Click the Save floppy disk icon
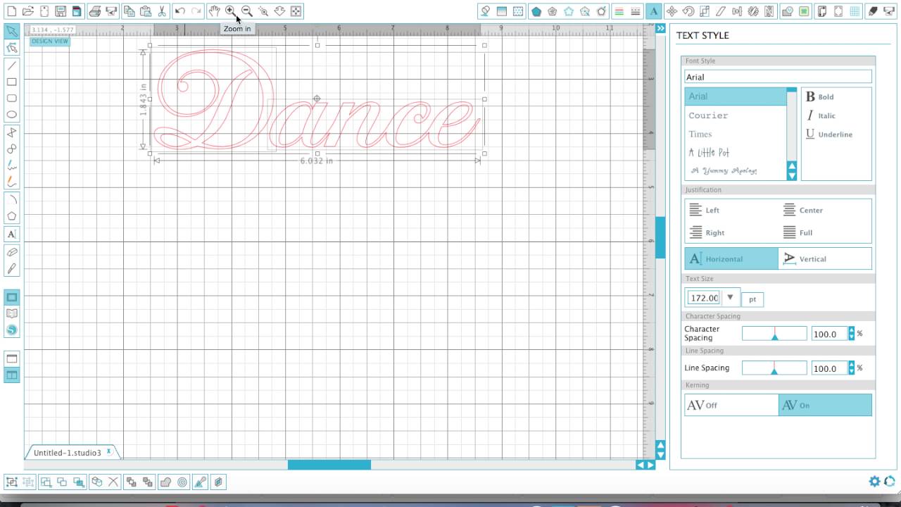 click(x=61, y=11)
